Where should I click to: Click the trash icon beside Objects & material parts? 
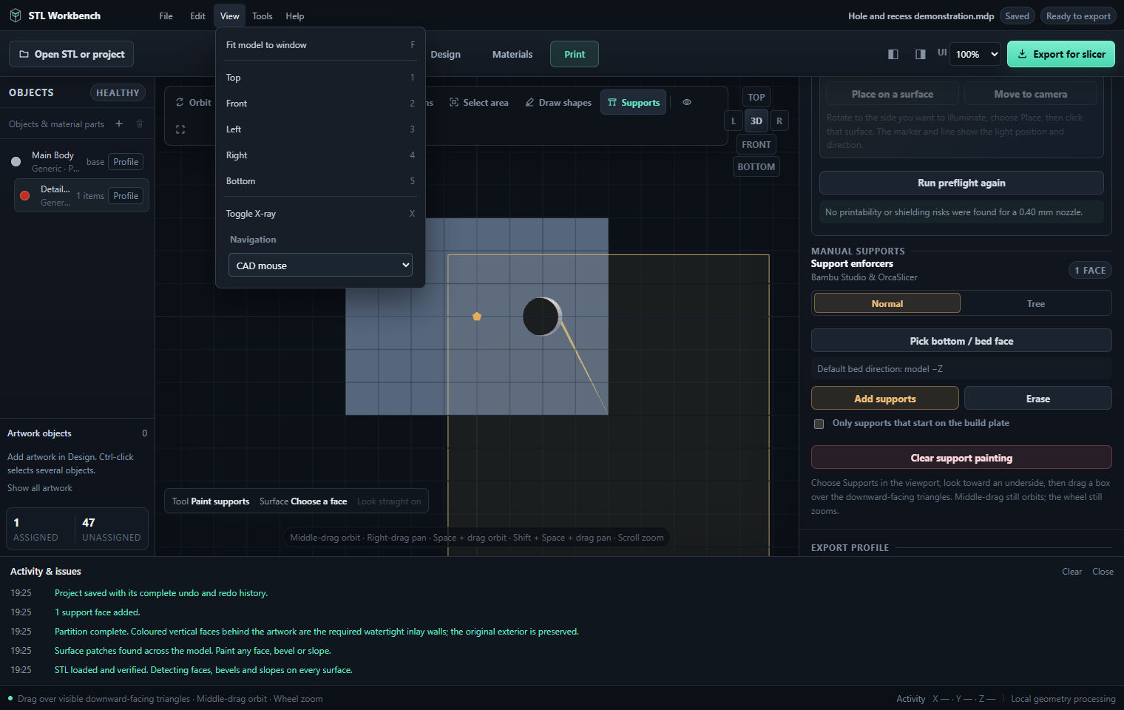coord(140,124)
